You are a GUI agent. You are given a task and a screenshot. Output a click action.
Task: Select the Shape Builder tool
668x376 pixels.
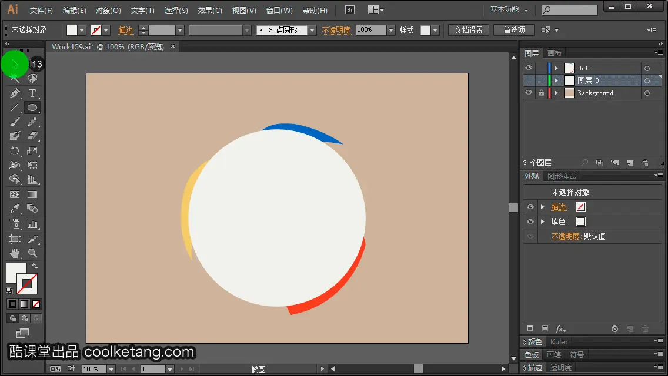[x=15, y=179]
